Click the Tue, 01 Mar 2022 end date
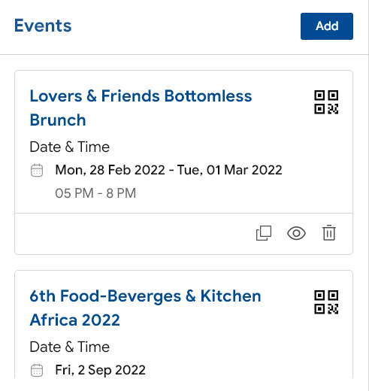 pyautogui.click(x=229, y=170)
